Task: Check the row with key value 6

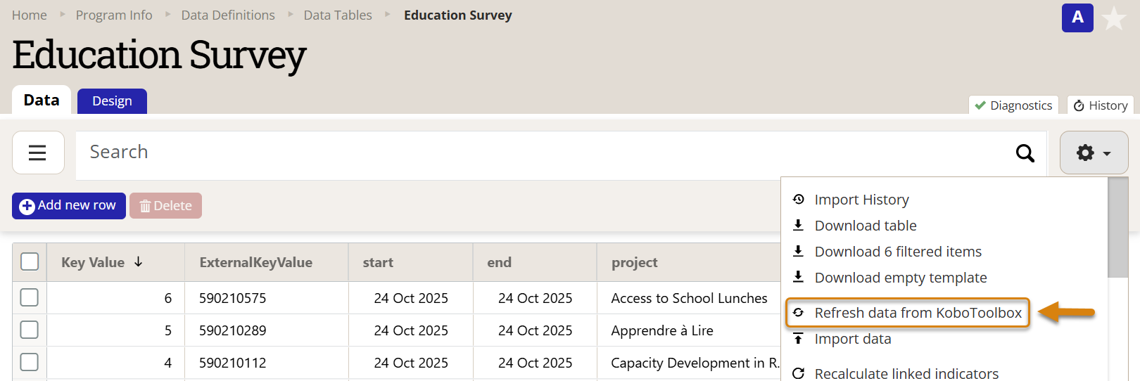Action: (x=30, y=297)
